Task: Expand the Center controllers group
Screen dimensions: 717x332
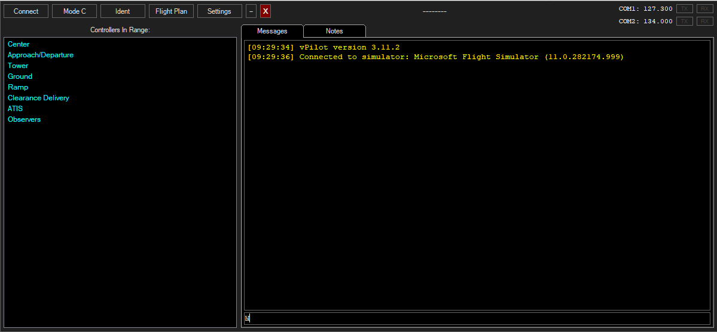Action: pyautogui.click(x=19, y=44)
